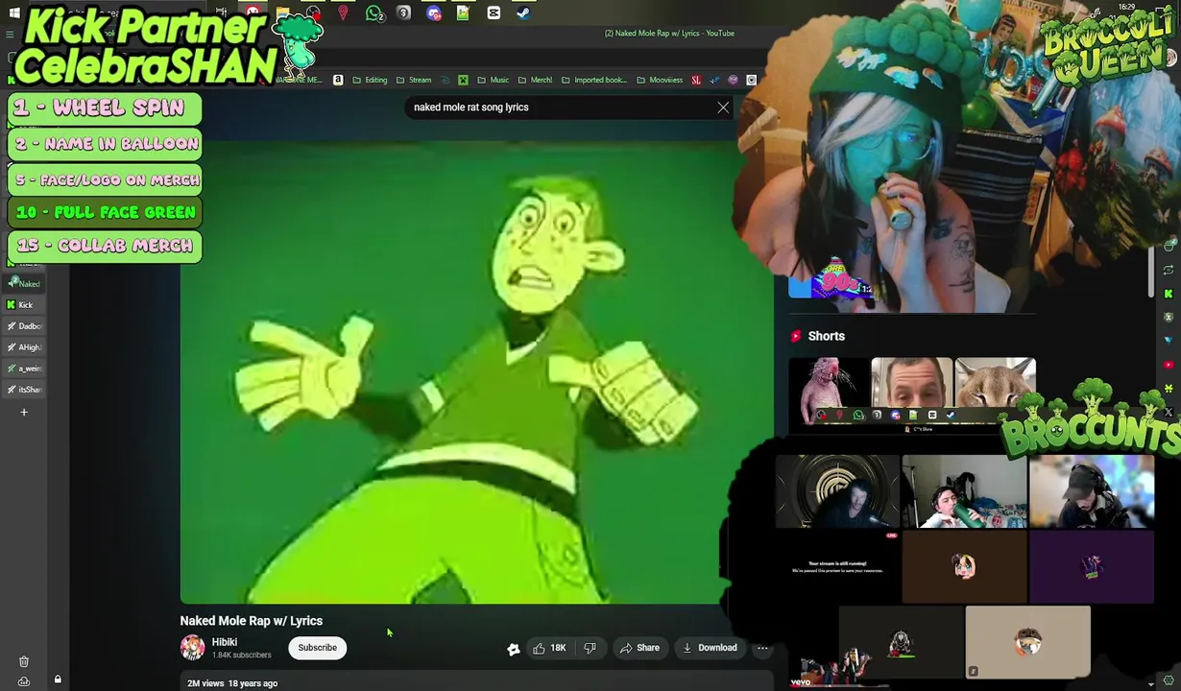Screen dimensions: 1181x691
Task: Open the Music bookmarks folder
Action: click(494, 80)
